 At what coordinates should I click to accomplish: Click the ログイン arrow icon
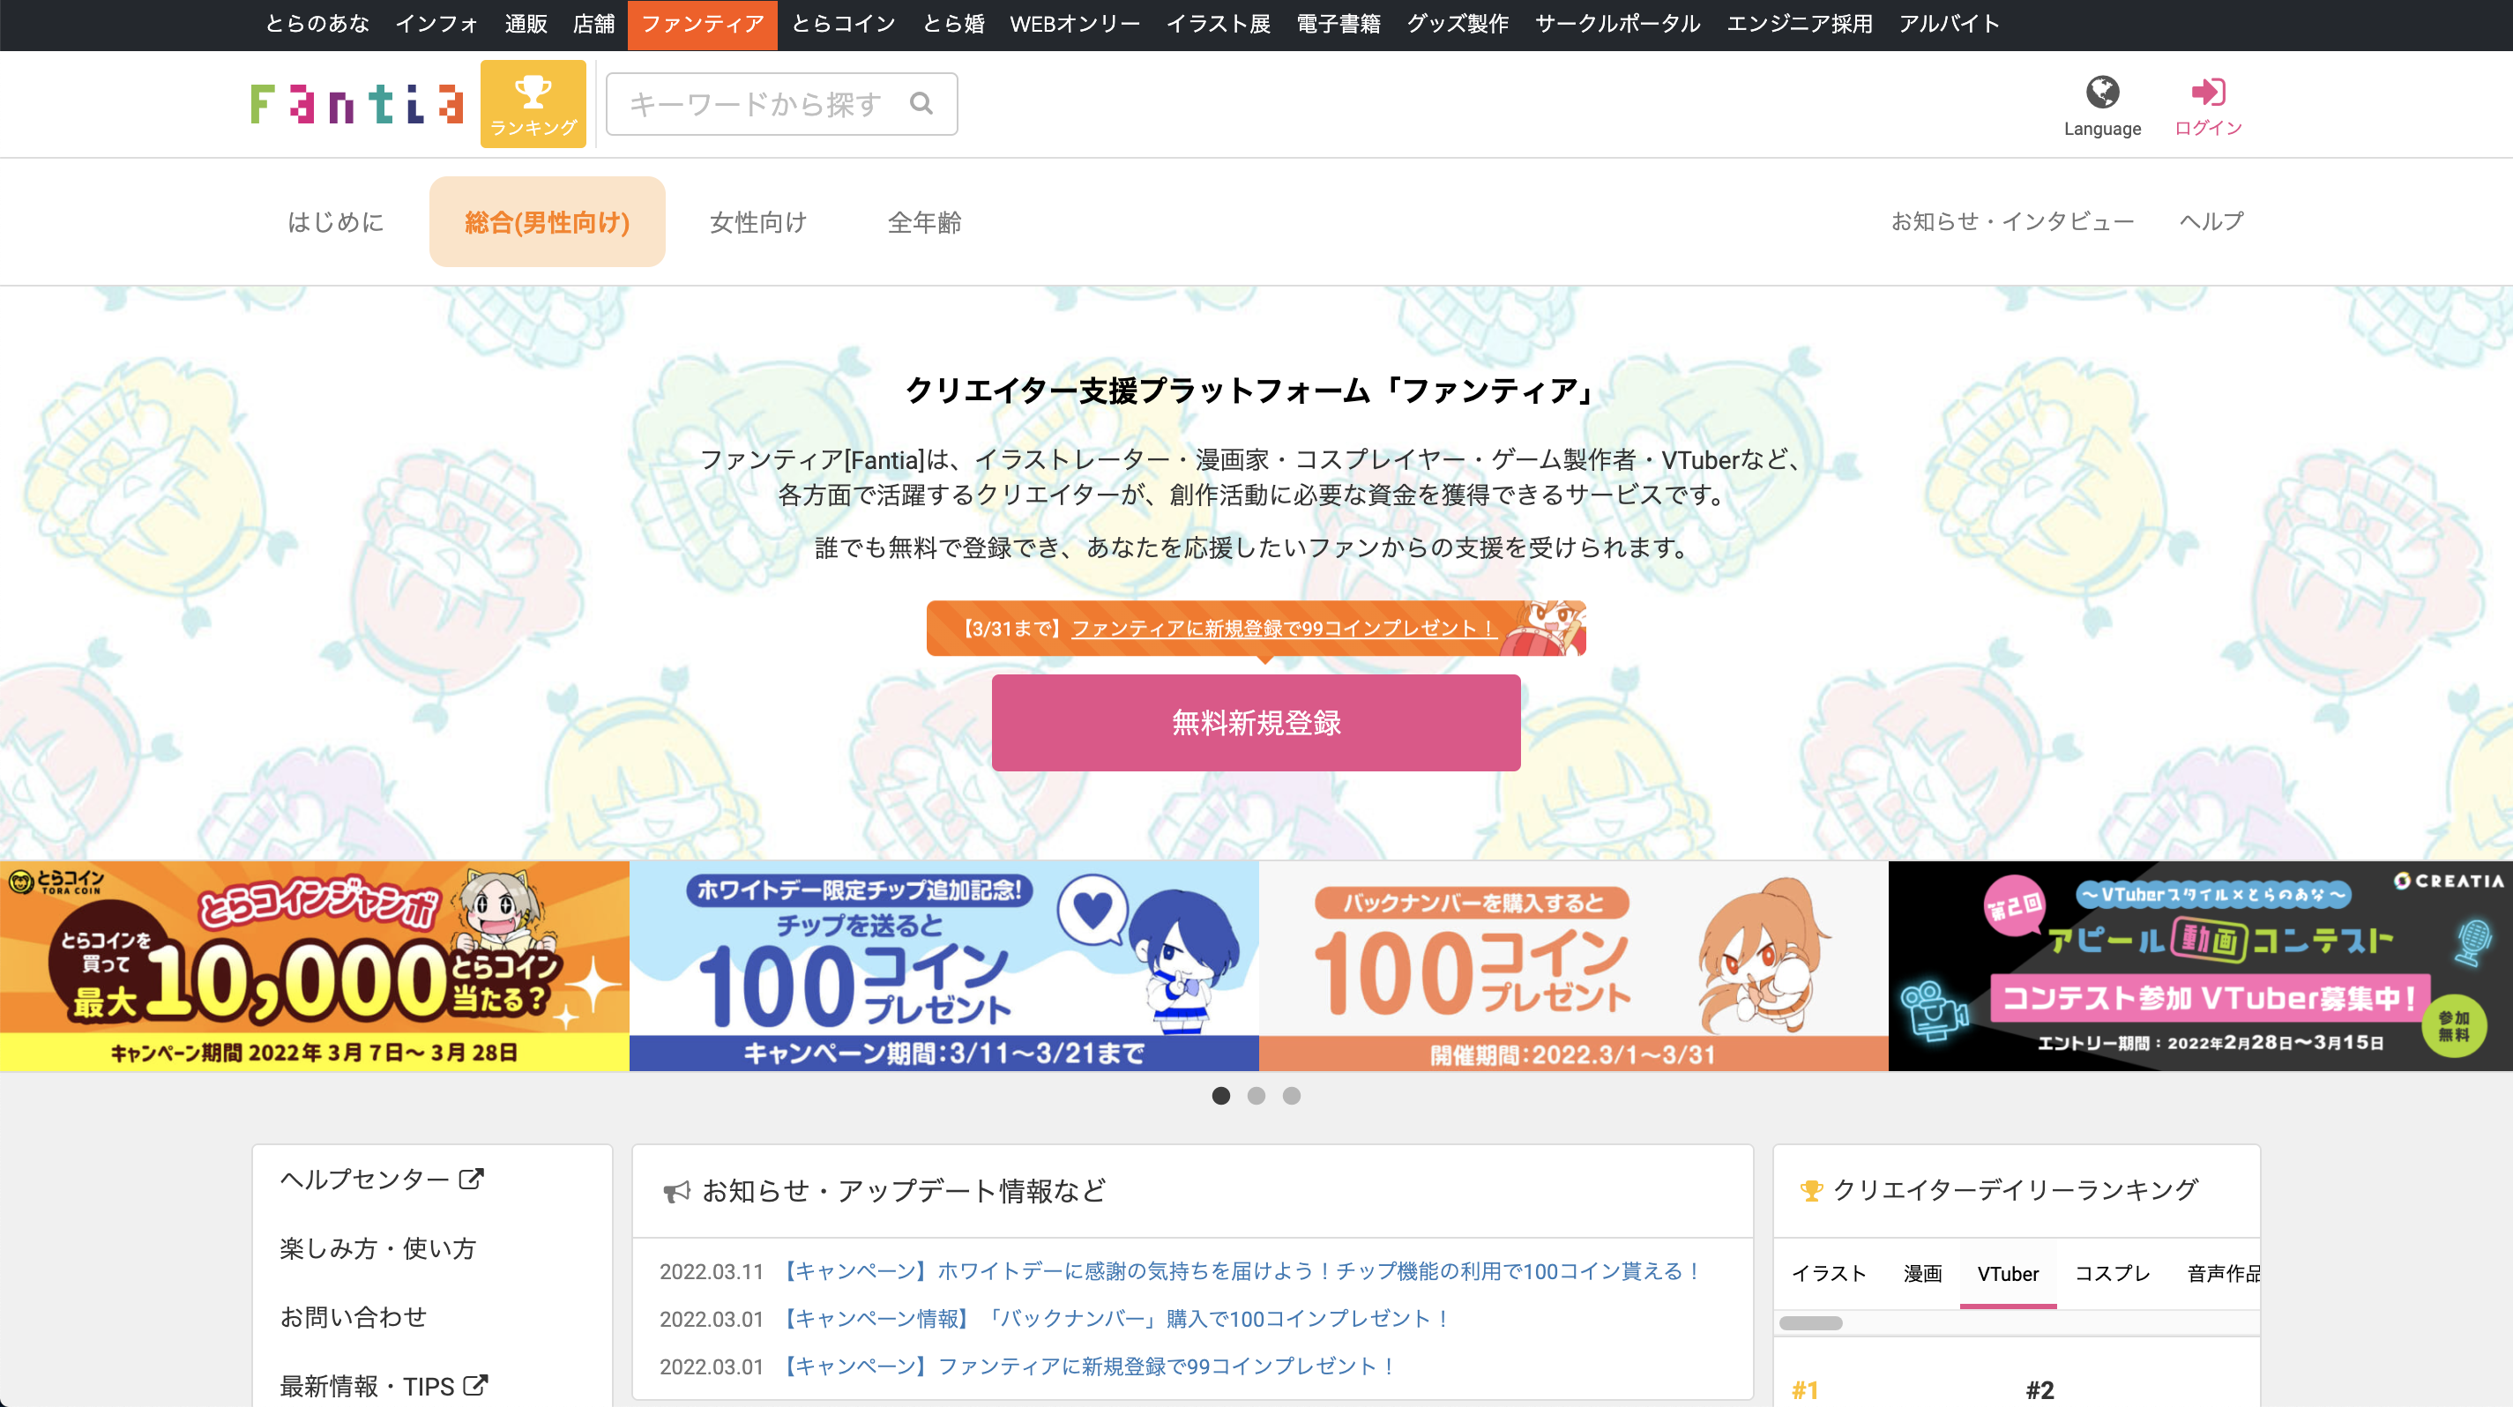(2209, 93)
